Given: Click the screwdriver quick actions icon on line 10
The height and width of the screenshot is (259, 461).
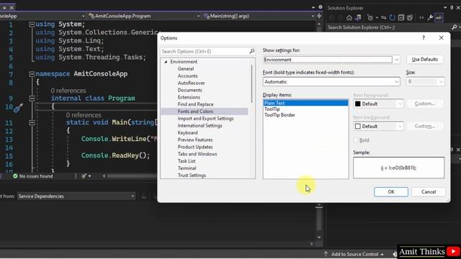Looking at the screenshot, I should pyautogui.click(x=18, y=107).
